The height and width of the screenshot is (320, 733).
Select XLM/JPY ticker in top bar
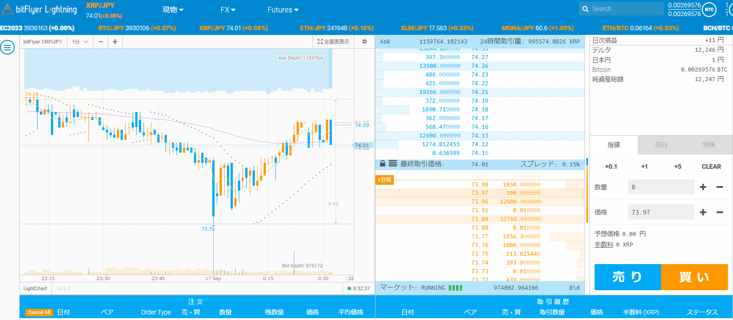tap(437, 28)
